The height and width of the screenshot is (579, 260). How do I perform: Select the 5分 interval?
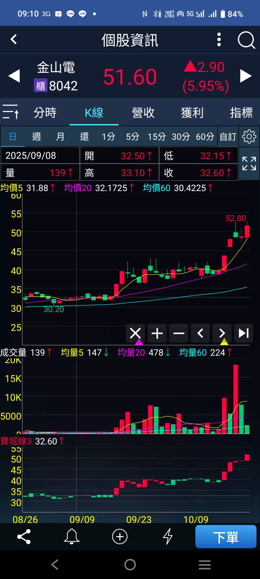point(132,136)
